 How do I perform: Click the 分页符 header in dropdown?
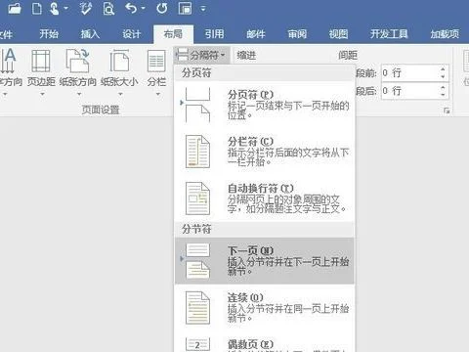(196, 72)
